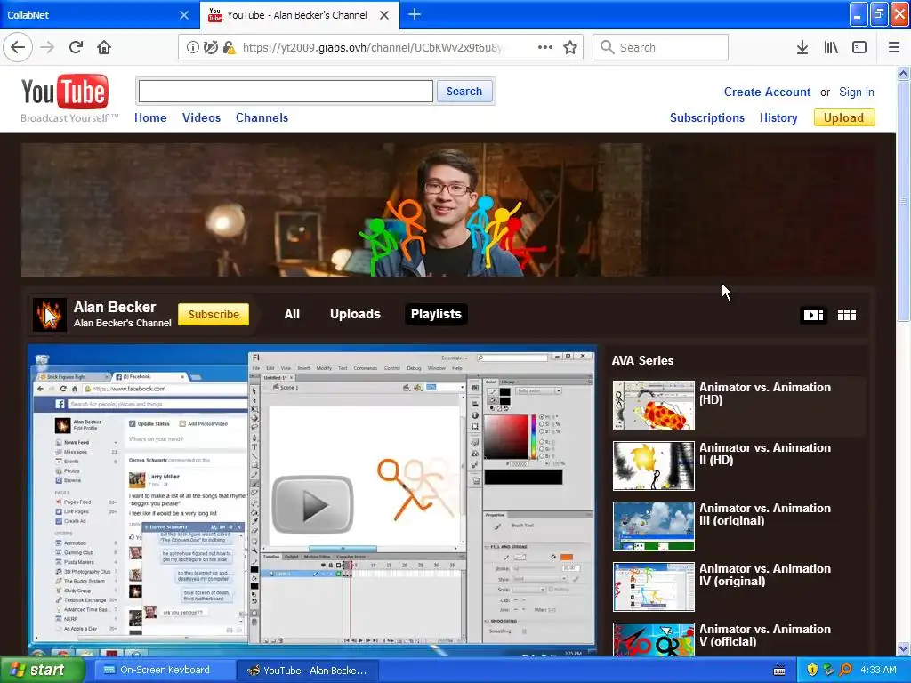Click the Firefox Search box
Image resolution: width=911 pixels, height=683 pixels.
(661, 48)
